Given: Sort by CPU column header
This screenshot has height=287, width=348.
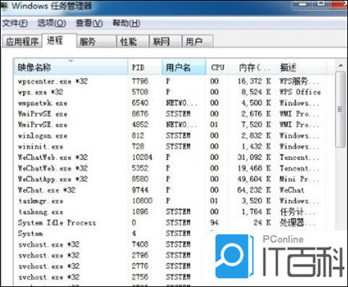Looking at the screenshot, I should (217, 67).
